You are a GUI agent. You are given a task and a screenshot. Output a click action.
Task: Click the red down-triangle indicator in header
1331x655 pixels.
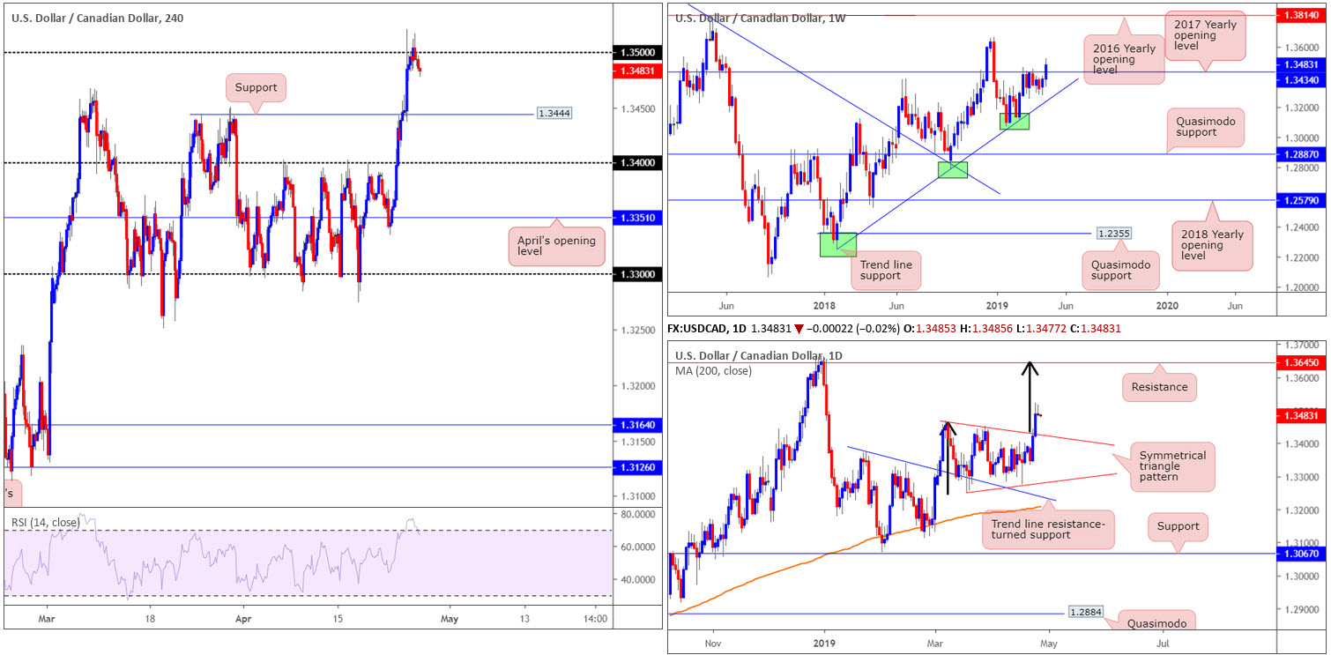[799, 328]
